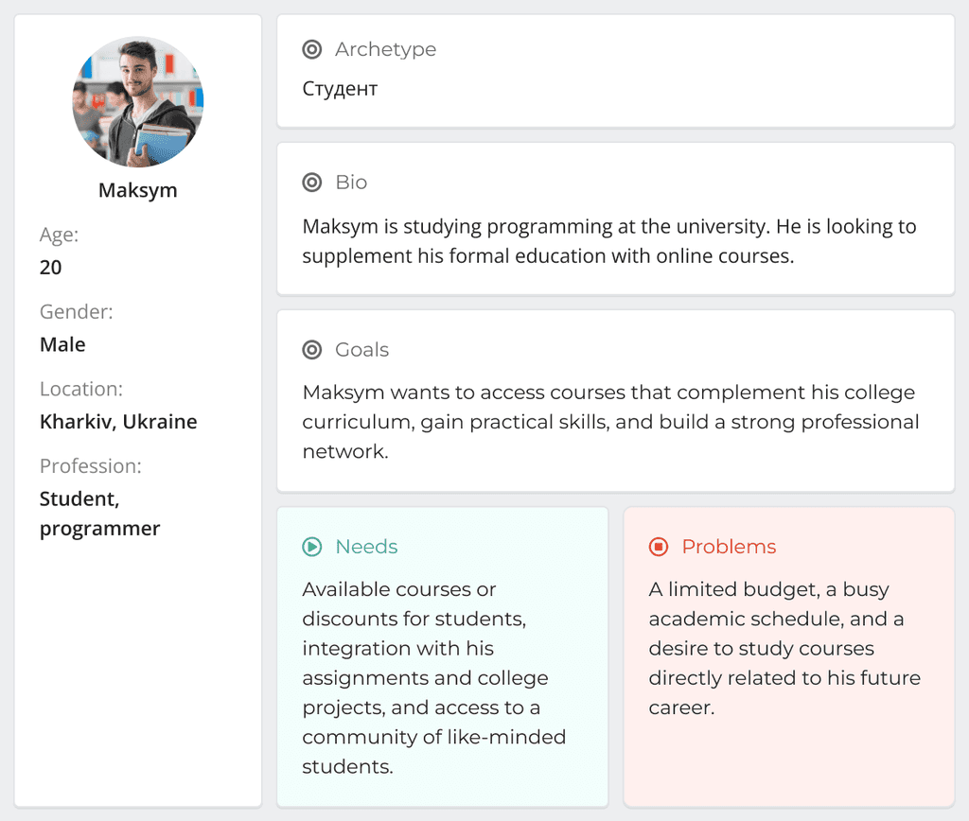Click the Goals section heading
The height and width of the screenshot is (821, 969).
tap(361, 350)
